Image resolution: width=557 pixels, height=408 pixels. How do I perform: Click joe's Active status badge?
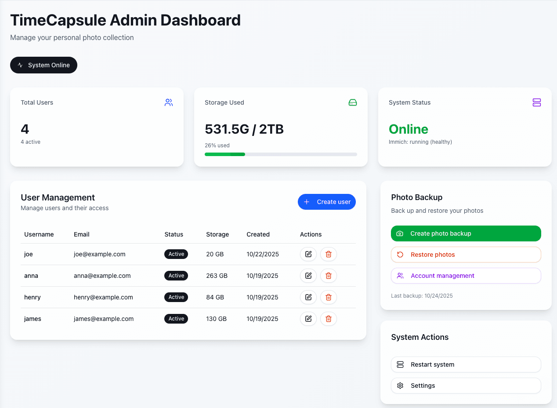click(x=176, y=254)
